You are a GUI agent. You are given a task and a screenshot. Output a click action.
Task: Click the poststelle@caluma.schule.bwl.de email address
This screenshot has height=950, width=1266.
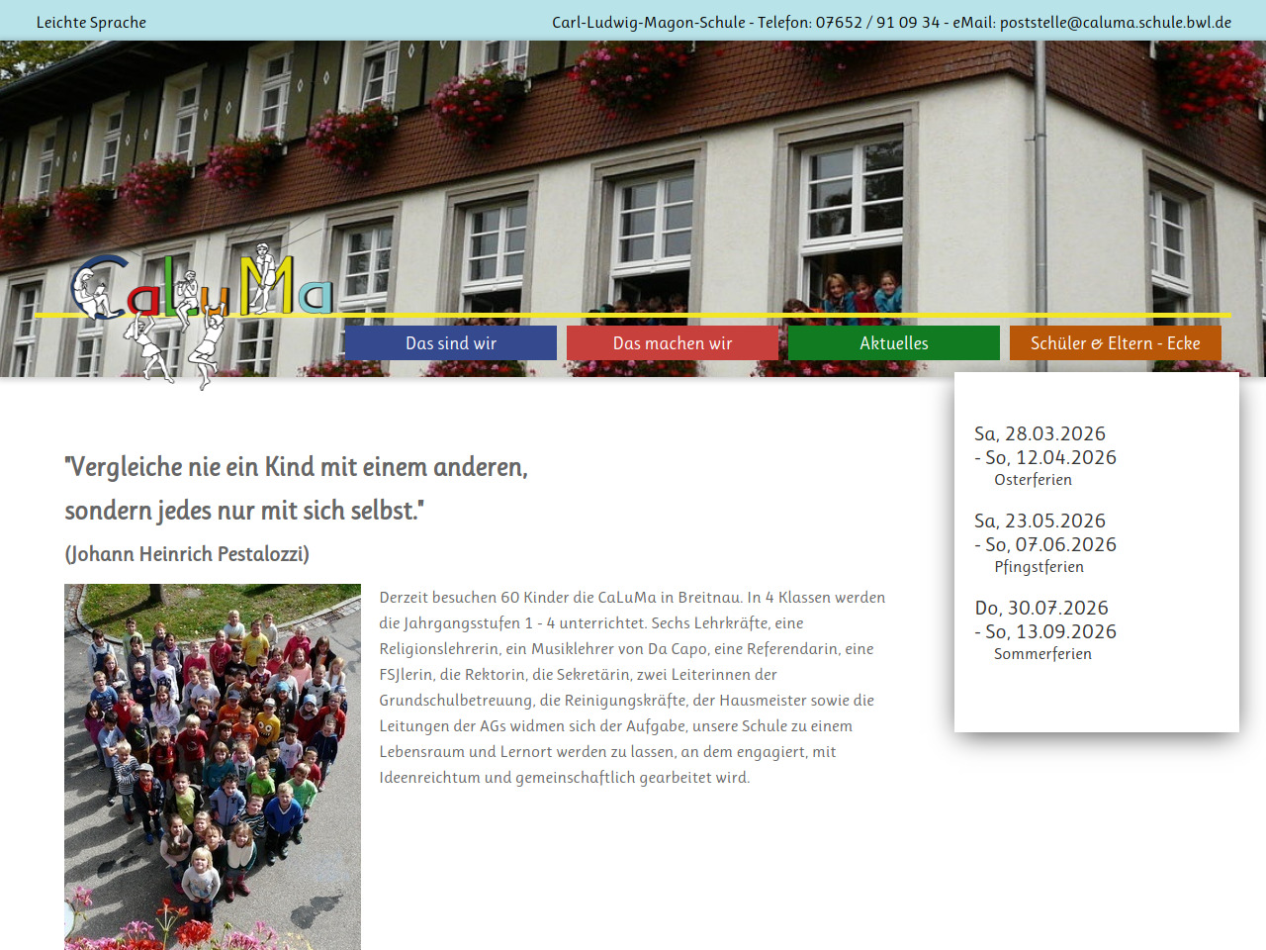tap(1115, 22)
